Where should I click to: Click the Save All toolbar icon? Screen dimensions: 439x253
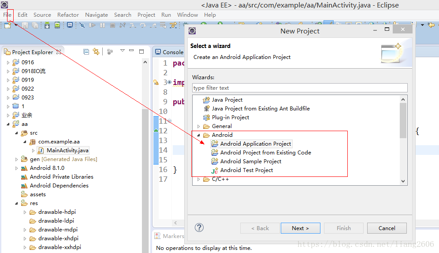coord(35,26)
